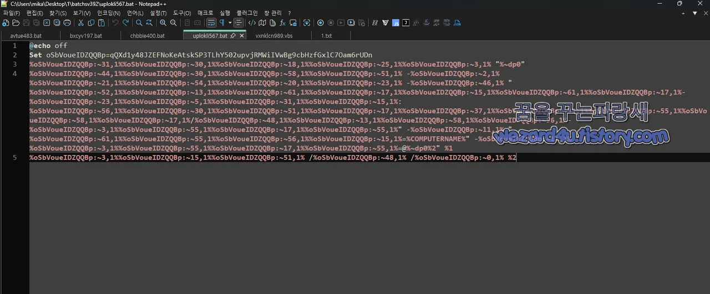Create a new file with the New icon
Viewport: 710px width, 294px height.
pyautogui.click(x=6, y=23)
